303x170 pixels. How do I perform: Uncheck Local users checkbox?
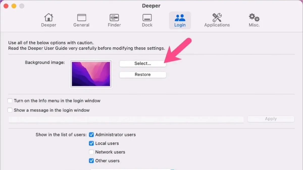point(91,143)
